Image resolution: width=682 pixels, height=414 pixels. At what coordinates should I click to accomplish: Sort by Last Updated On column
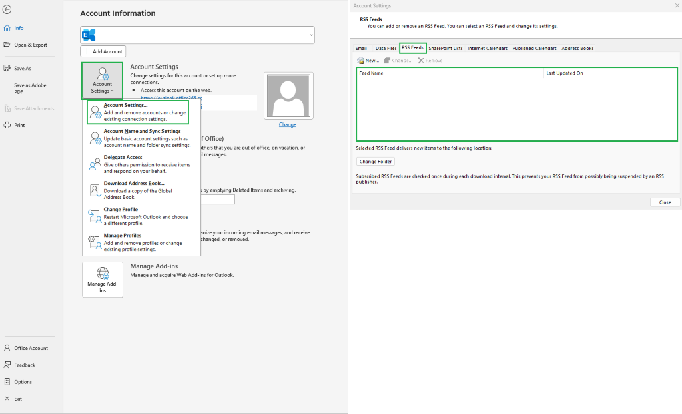[606, 73]
